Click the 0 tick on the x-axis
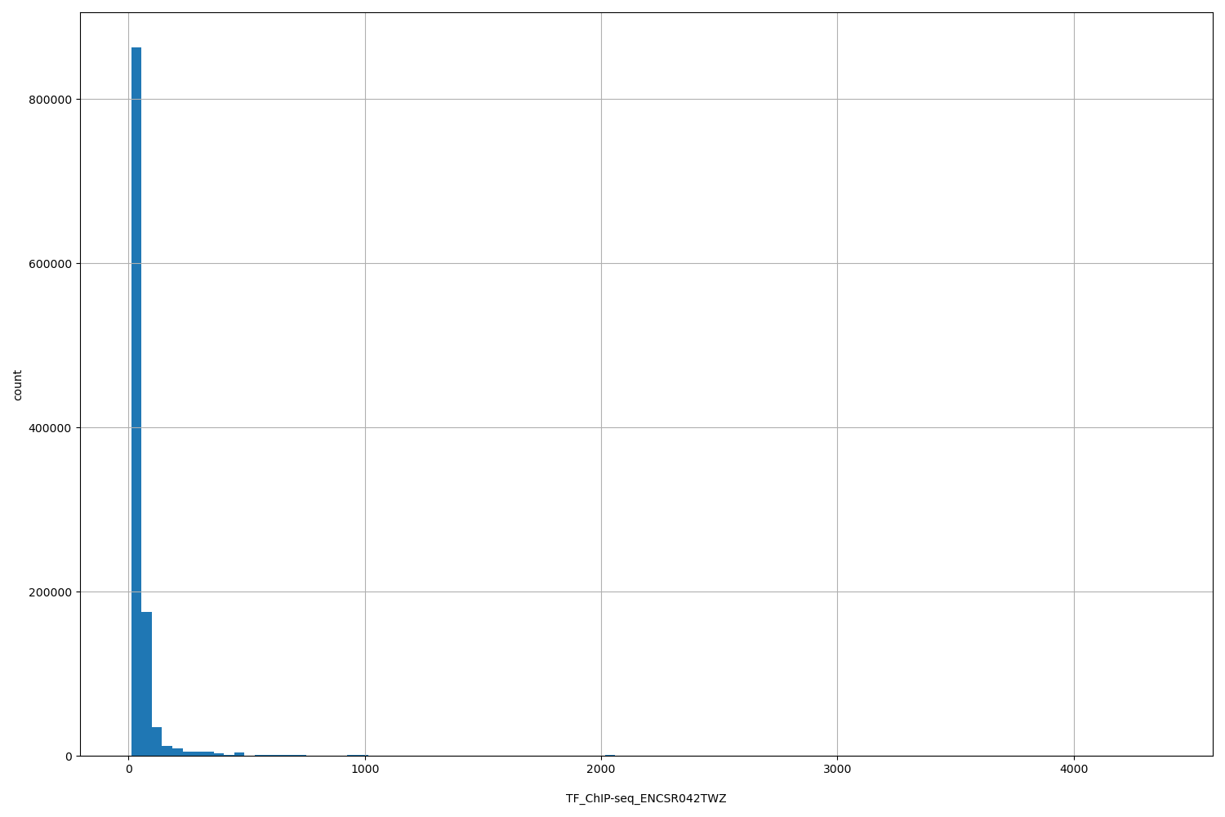The height and width of the screenshot is (817, 1225). coord(129,770)
